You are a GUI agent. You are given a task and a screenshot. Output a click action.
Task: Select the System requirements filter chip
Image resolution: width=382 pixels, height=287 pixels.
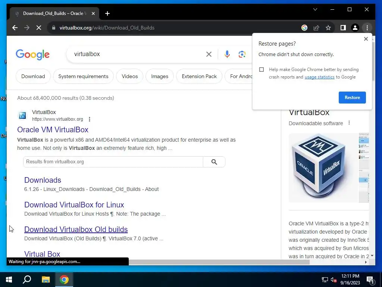pos(83,76)
